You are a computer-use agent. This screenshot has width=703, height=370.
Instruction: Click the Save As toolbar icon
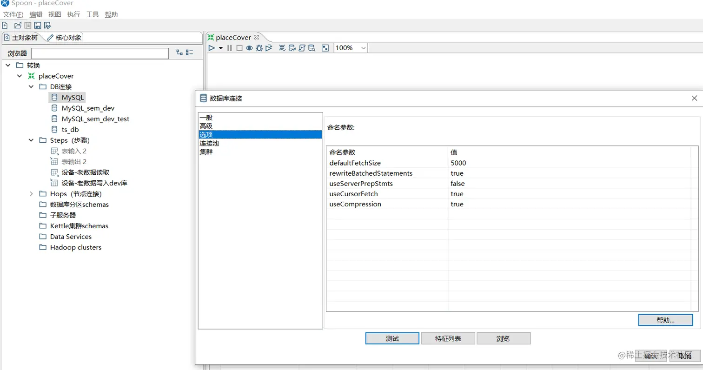[x=47, y=25]
